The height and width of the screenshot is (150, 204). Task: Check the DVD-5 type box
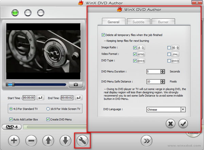pyautogui.click(x=135, y=61)
